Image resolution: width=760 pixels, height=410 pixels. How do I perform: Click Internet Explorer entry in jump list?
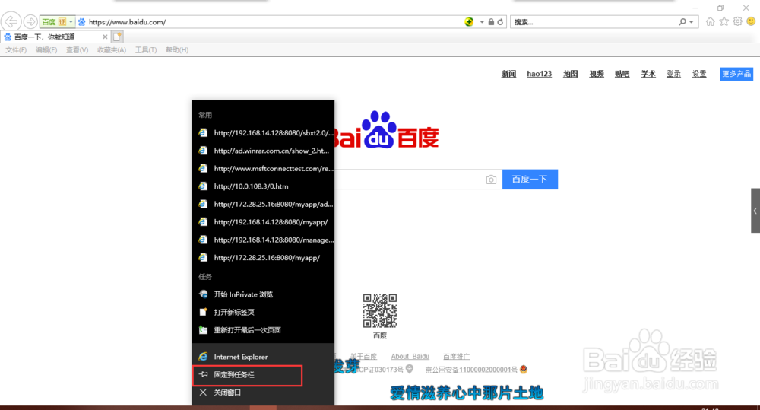263,357
